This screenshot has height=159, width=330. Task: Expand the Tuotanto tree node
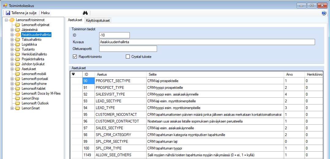(12, 49)
